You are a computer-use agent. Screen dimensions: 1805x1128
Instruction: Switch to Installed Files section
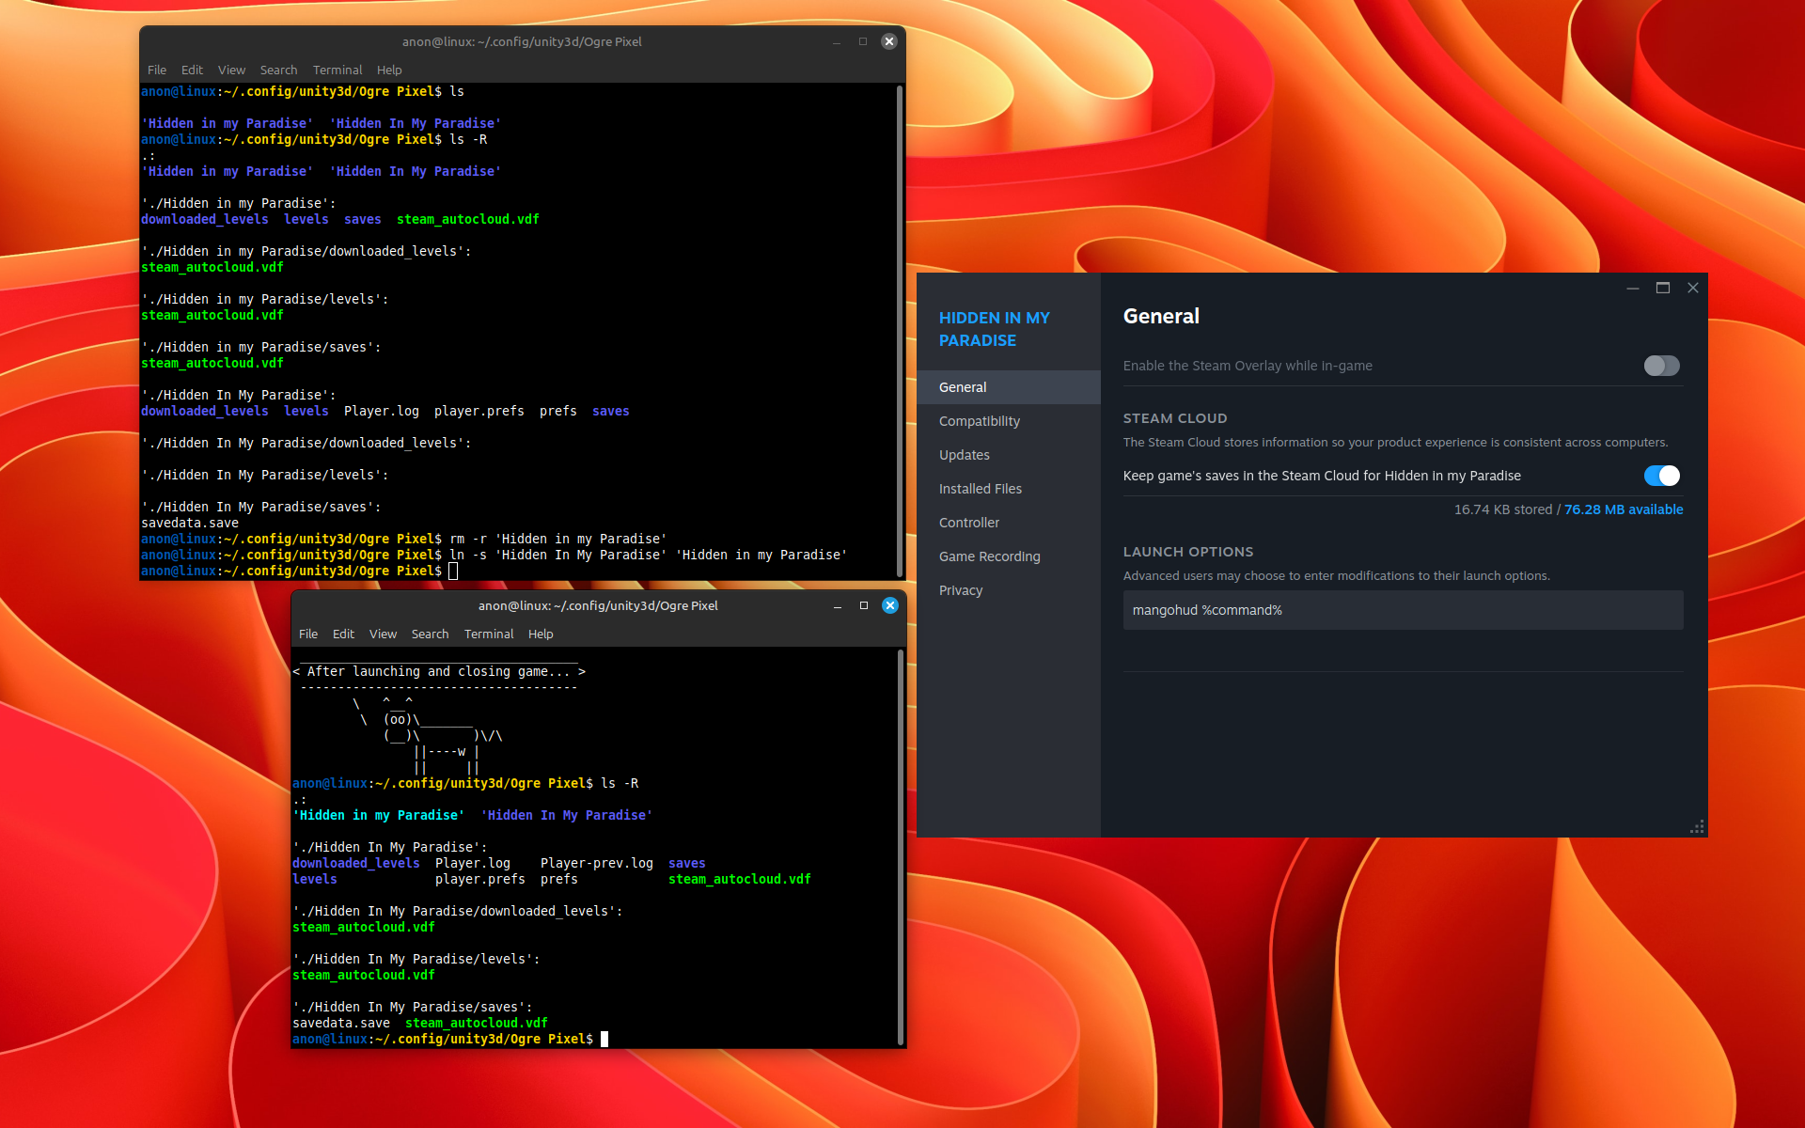[x=980, y=489]
